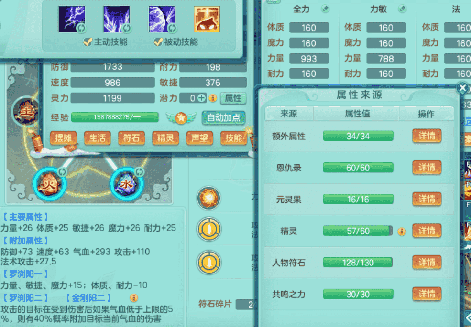Click the fireball orb slot icon

point(209,198)
